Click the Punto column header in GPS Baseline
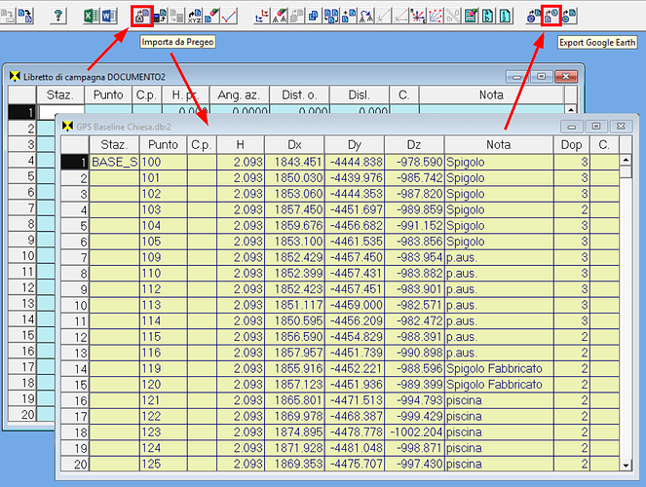 (163, 144)
